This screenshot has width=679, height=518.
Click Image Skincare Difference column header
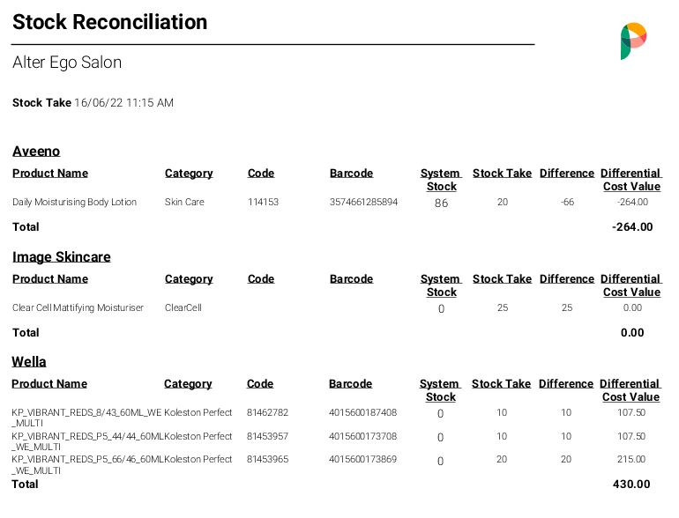567,278
